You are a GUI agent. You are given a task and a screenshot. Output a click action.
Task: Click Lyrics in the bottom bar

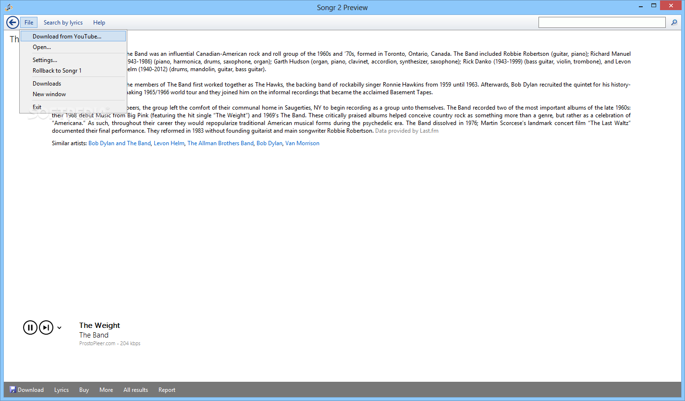61,390
